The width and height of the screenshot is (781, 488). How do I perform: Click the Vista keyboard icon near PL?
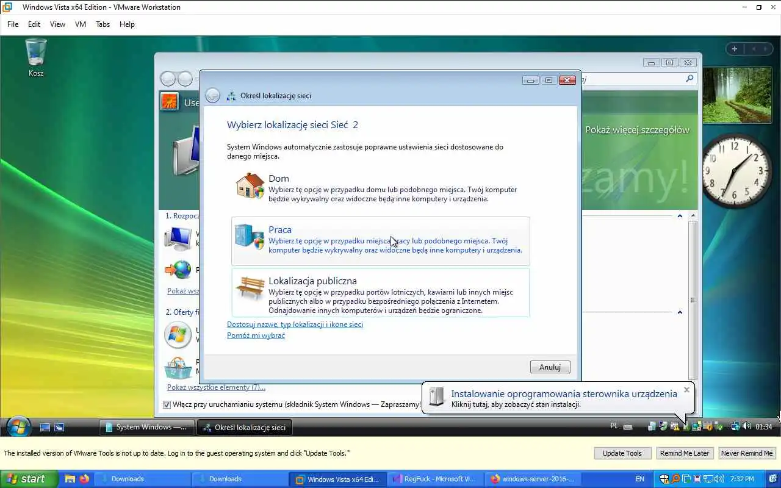(628, 427)
